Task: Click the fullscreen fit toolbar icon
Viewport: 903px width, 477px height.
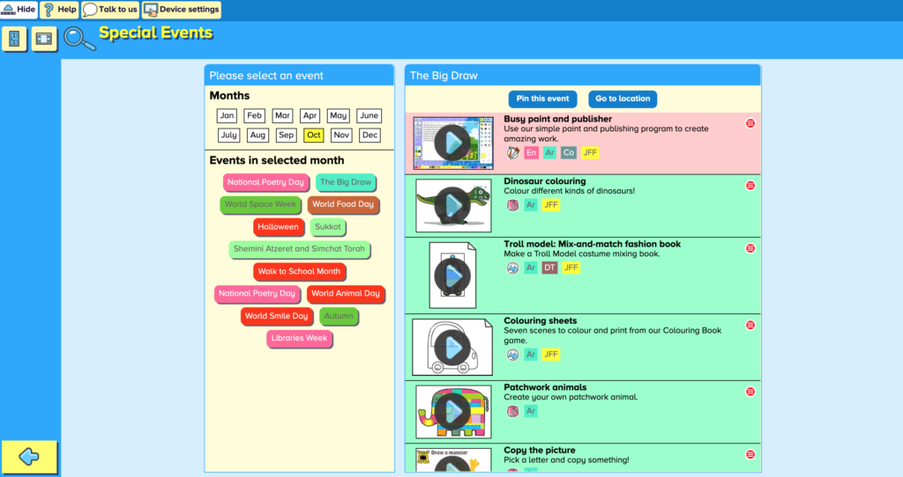Action: click(44, 39)
